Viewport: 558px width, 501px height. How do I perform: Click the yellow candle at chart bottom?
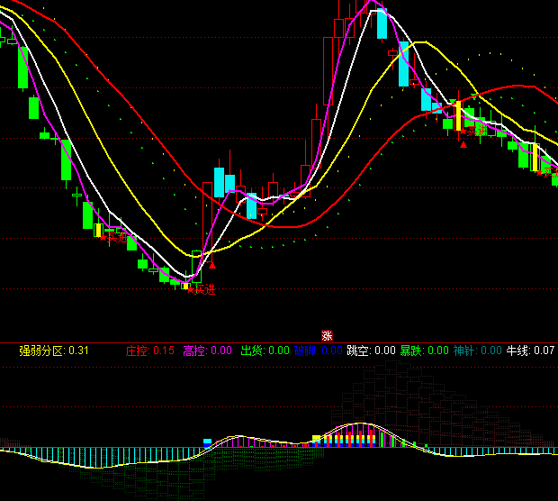[186, 285]
